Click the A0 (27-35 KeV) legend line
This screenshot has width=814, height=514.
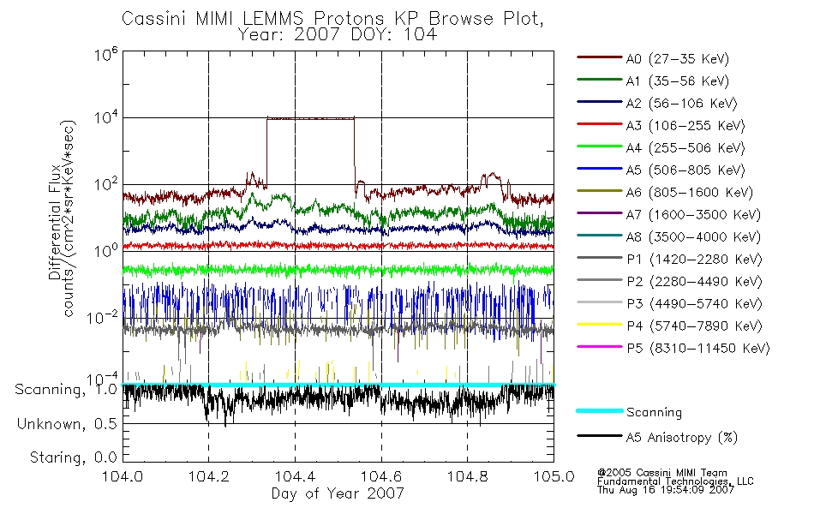point(600,57)
